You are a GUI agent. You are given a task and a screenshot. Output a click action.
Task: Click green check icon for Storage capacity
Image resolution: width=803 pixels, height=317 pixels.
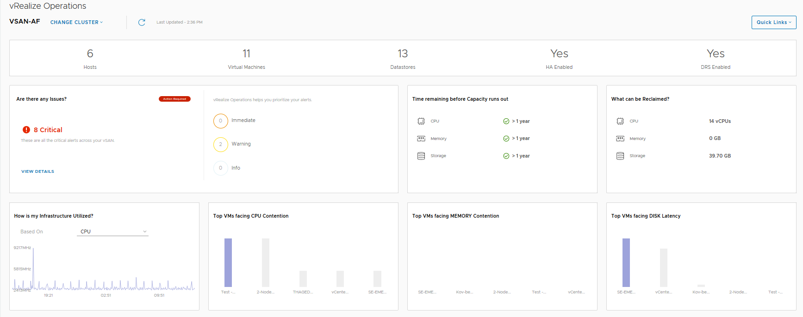506,156
